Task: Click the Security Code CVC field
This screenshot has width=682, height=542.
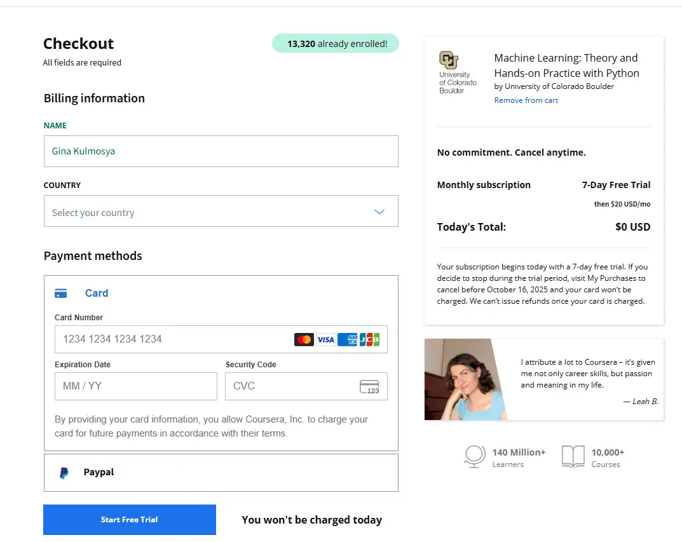Action: click(x=306, y=386)
